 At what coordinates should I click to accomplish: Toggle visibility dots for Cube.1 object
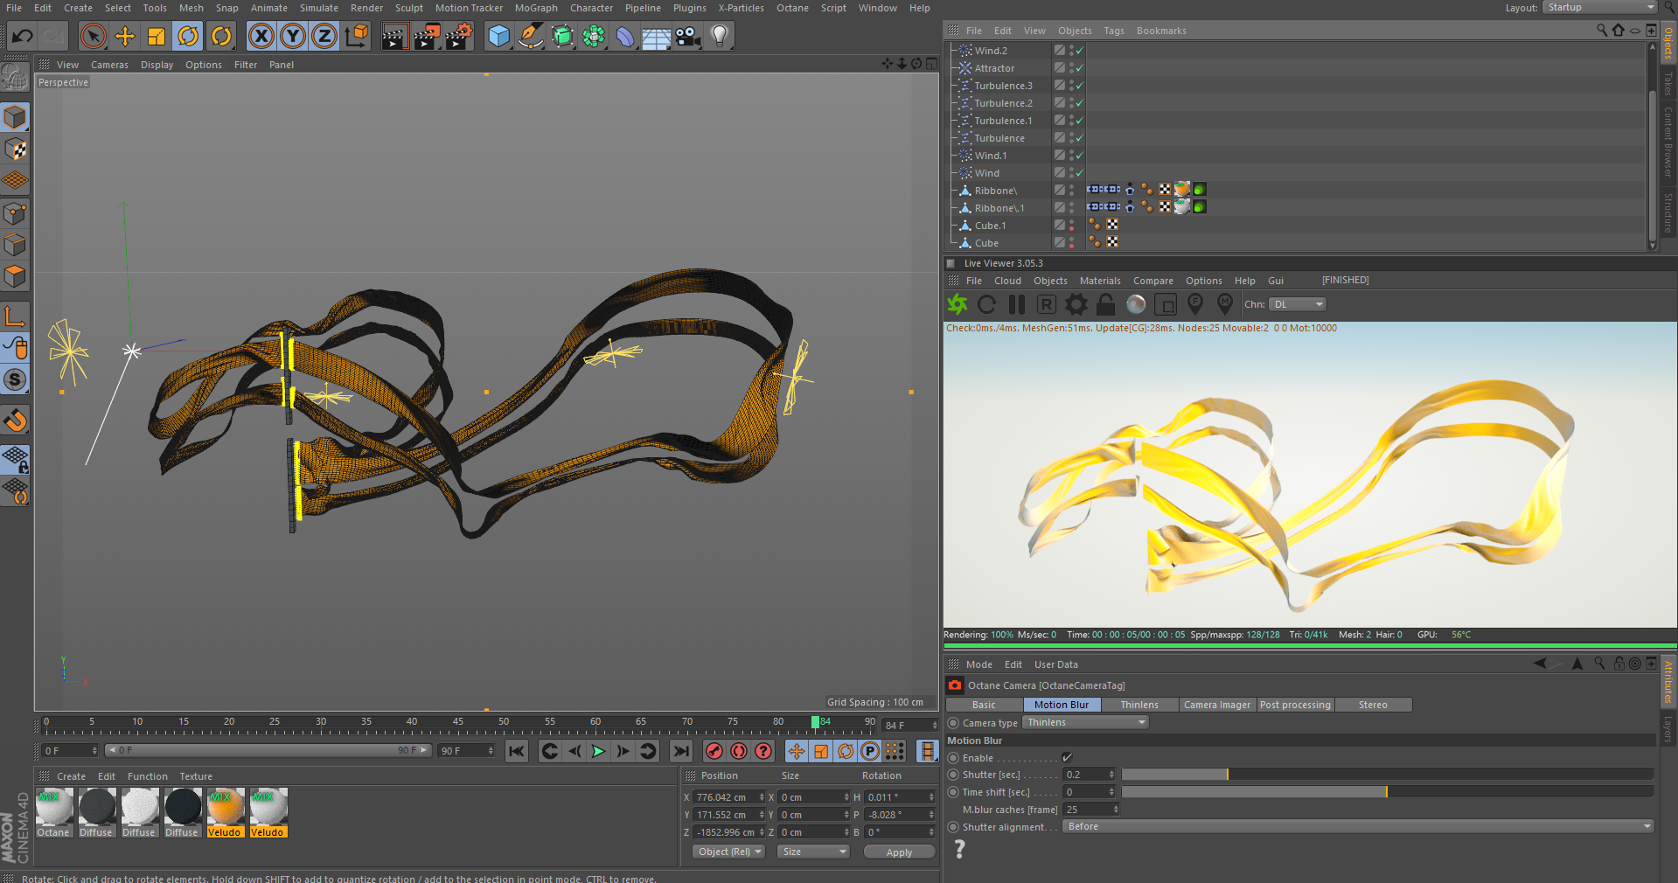pyautogui.click(x=1072, y=226)
